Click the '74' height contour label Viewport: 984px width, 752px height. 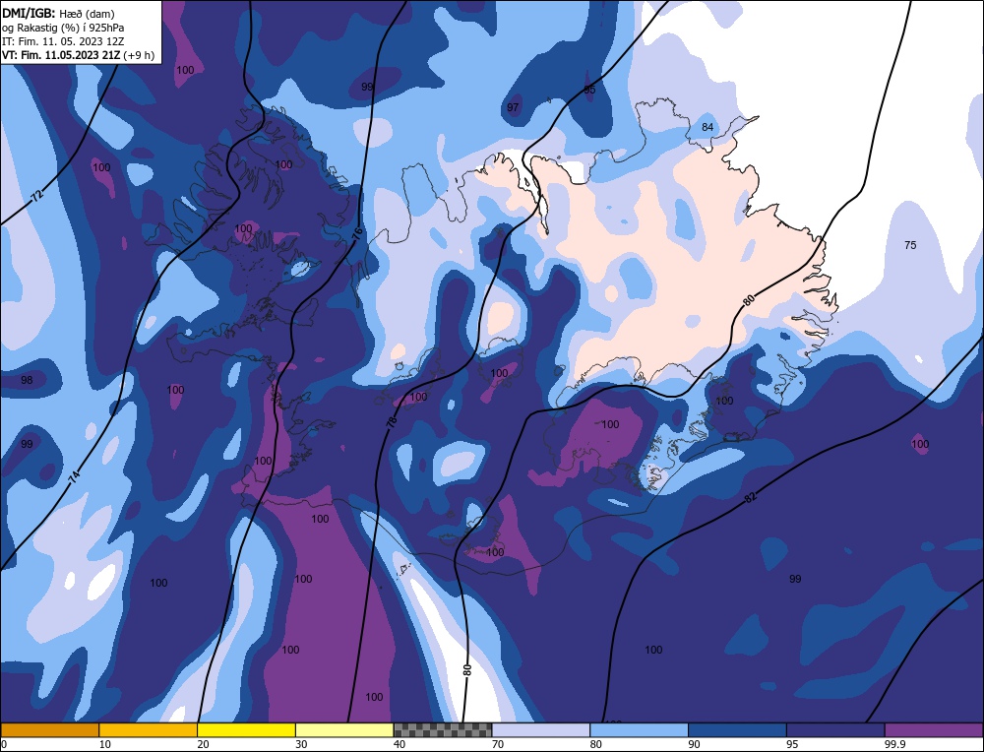point(74,476)
